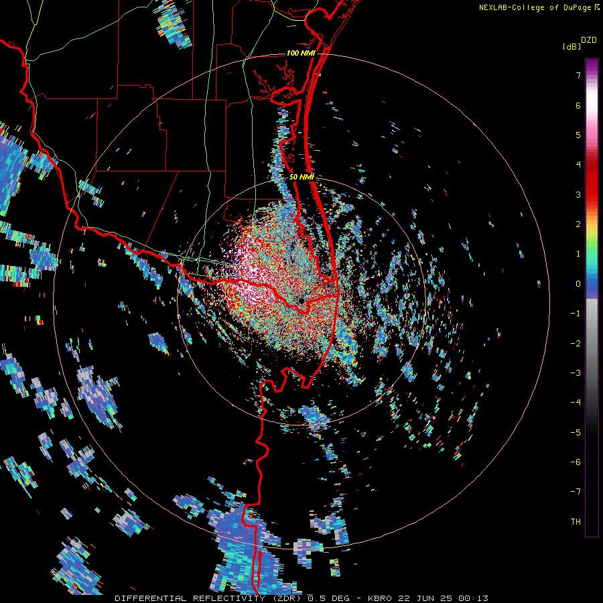603x603 pixels.
Task: Click the 7 value on the color scale
Action: pos(578,75)
